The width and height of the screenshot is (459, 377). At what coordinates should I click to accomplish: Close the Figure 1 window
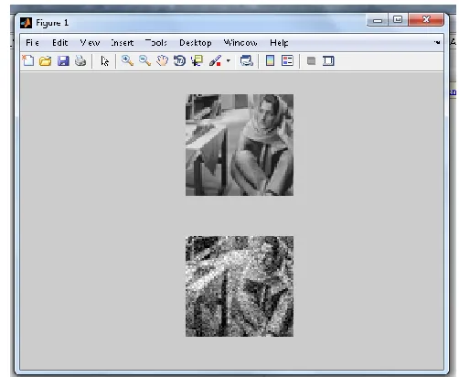(426, 20)
